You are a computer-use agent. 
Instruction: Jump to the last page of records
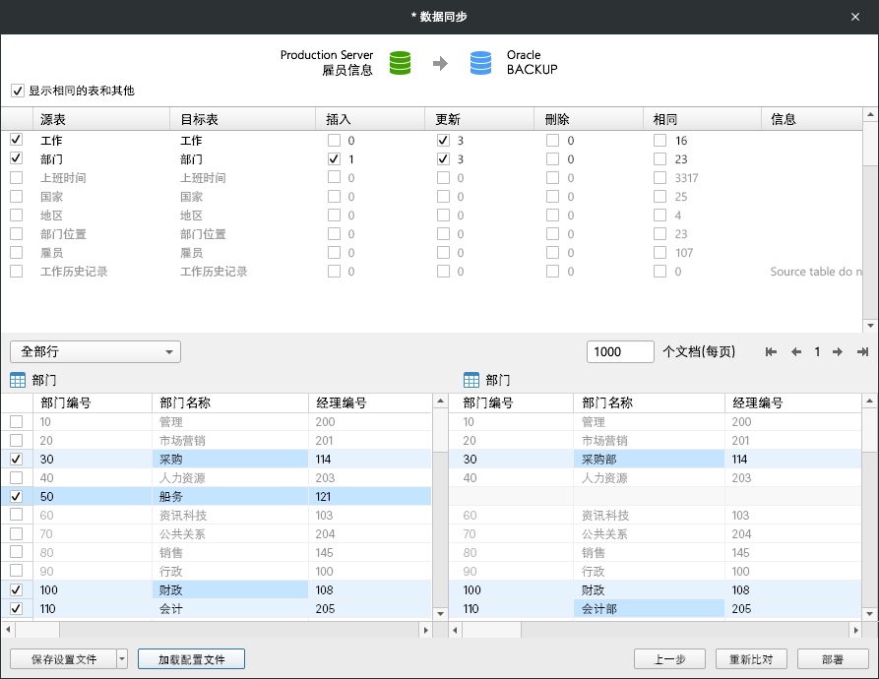862,352
